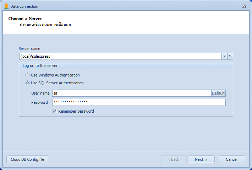Click the Next button
This screenshot has height=170, width=252.
tap(201, 159)
